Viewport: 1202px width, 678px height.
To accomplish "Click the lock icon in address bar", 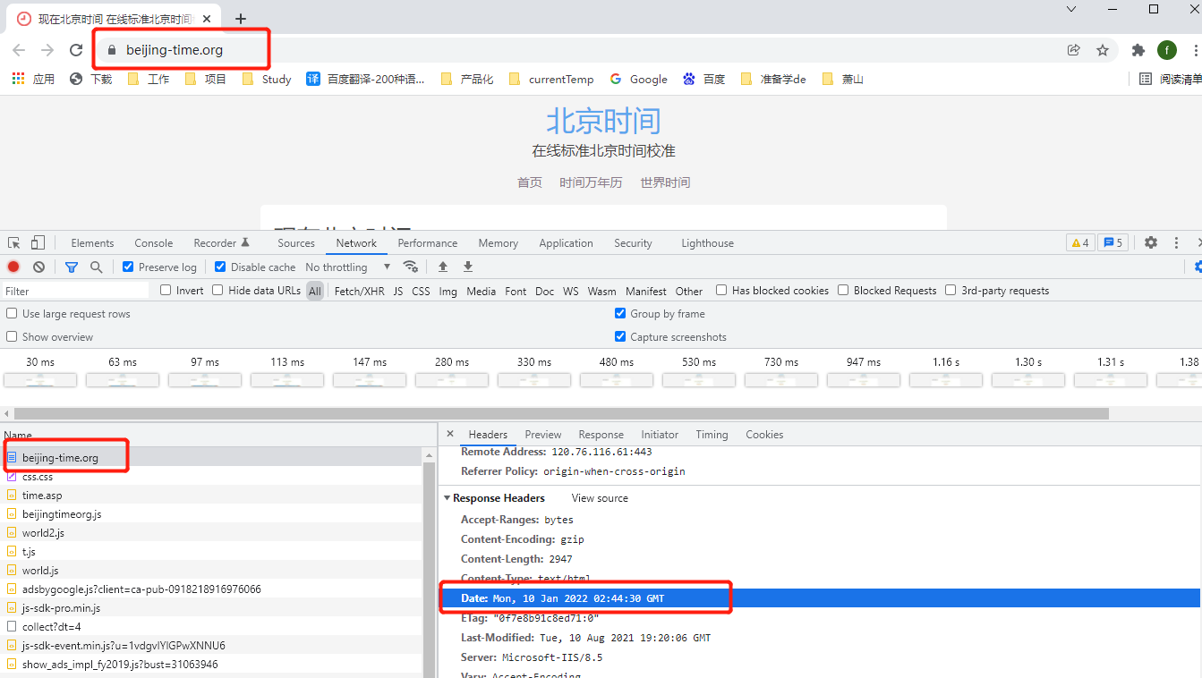I will click(112, 50).
